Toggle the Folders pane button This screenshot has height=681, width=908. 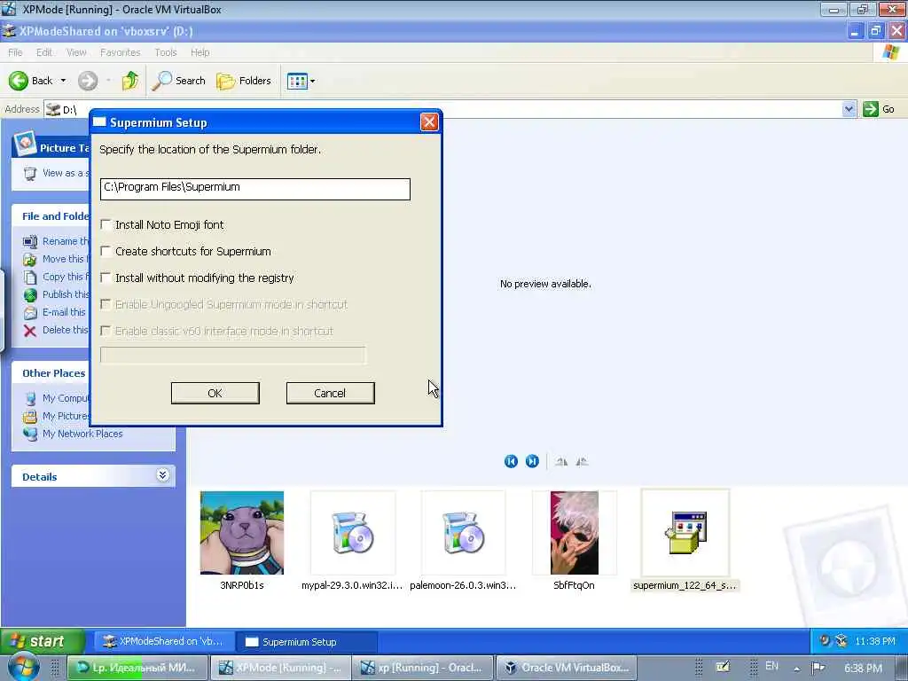(x=244, y=81)
